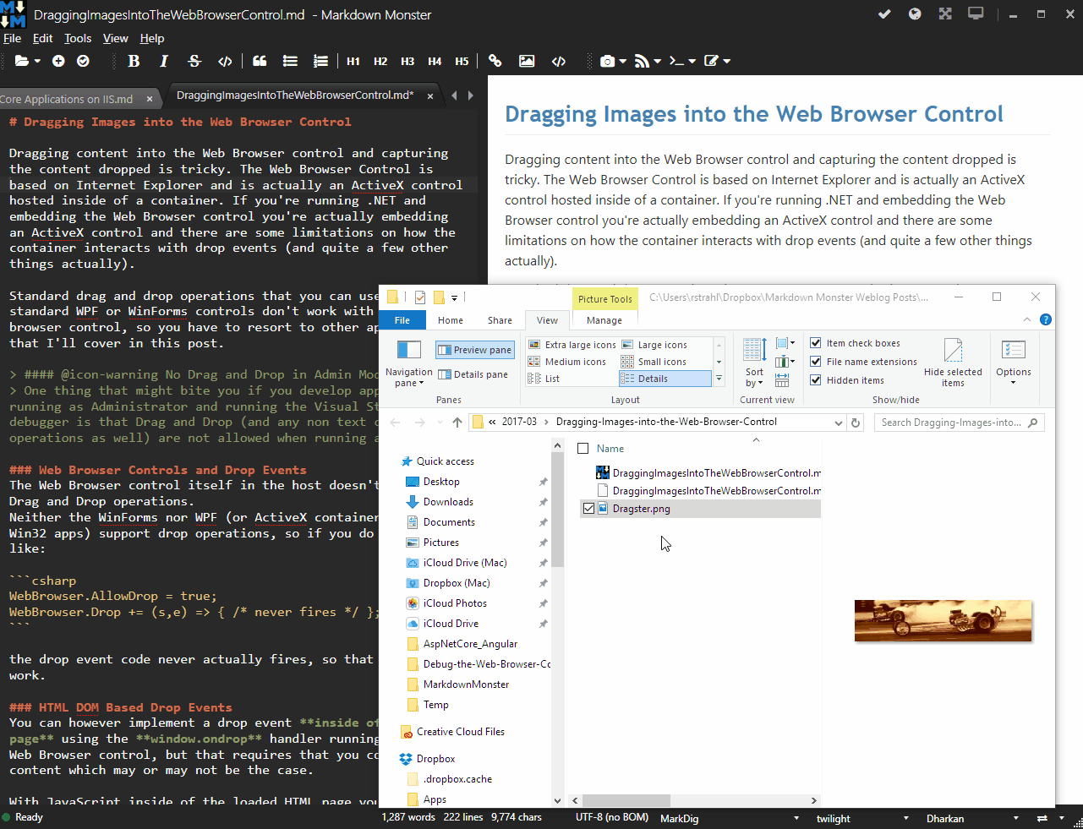This screenshot has height=829, width=1083.
Task: Toggle bold formatting in the toolbar
Action: 134,60
